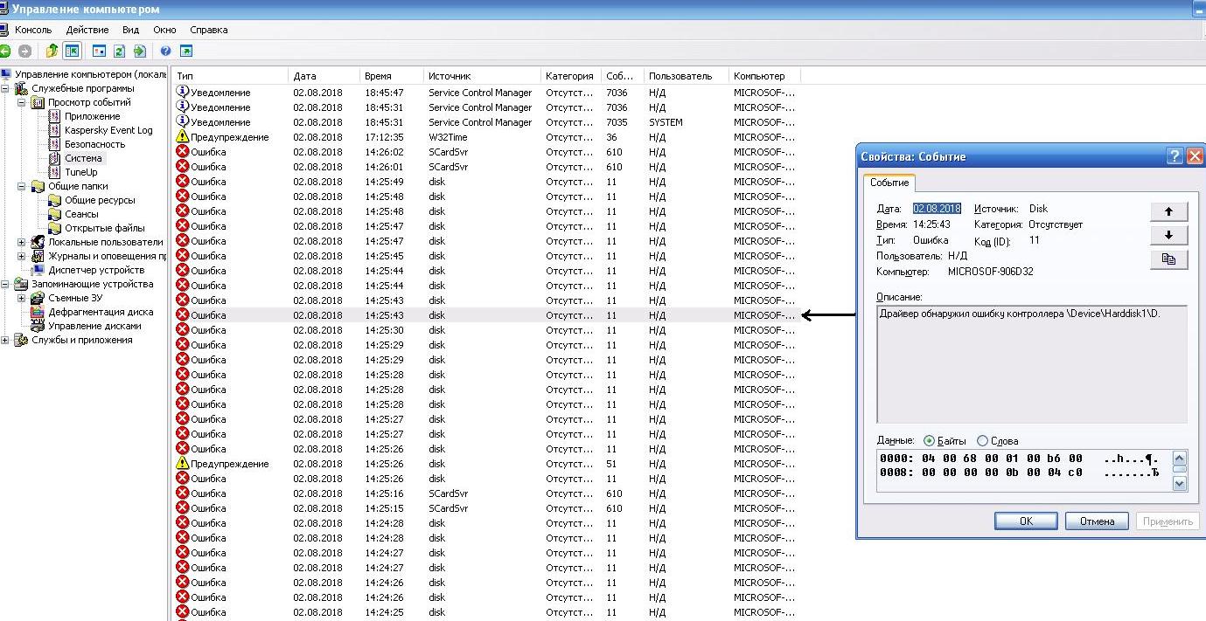Expand the Службы и приложения node
The height and width of the screenshot is (621, 1206).
pyautogui.click(x=6, y=340)
